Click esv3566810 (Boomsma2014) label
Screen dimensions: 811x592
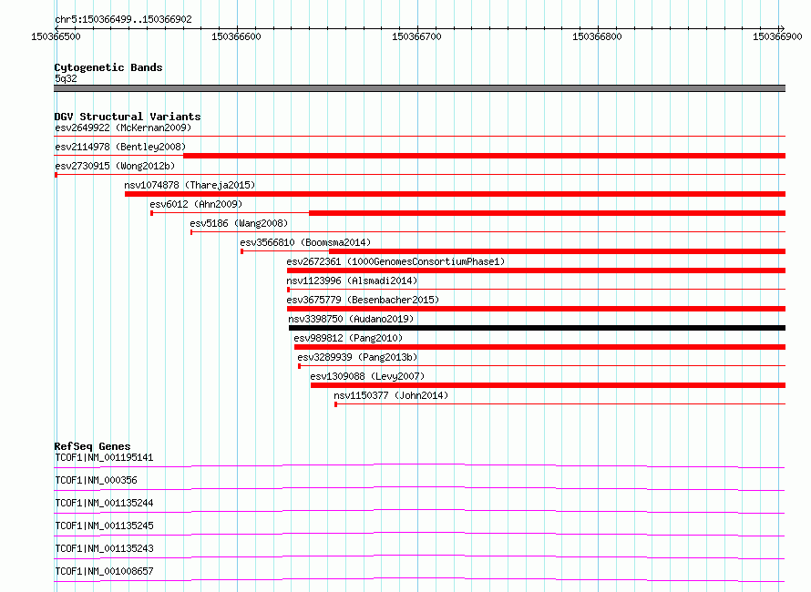[x=305, y=242]
